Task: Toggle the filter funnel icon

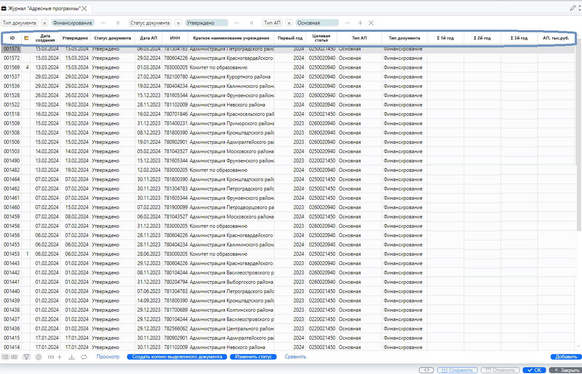Action: pos(26,357)
